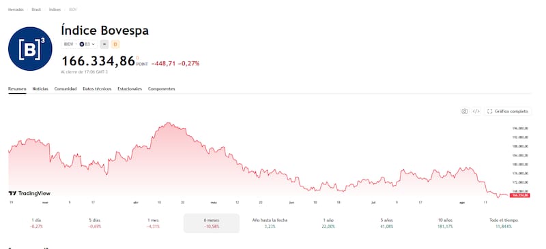This screenshot has height=249, width=546.
Task: Select the 1 día time range
Action: pyautogui.click(x=36, y=223)
